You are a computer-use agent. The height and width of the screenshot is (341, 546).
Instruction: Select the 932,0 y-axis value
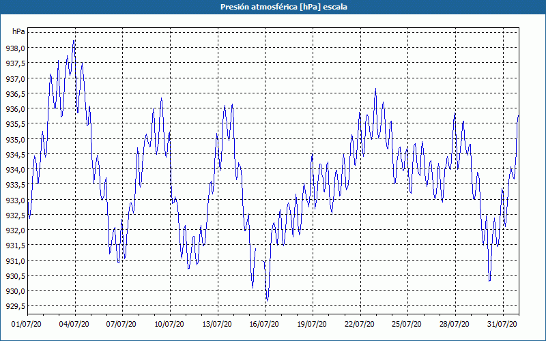coord(15,231)
